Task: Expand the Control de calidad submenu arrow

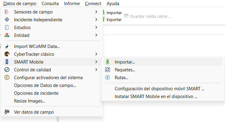Action: pos(96,70)
